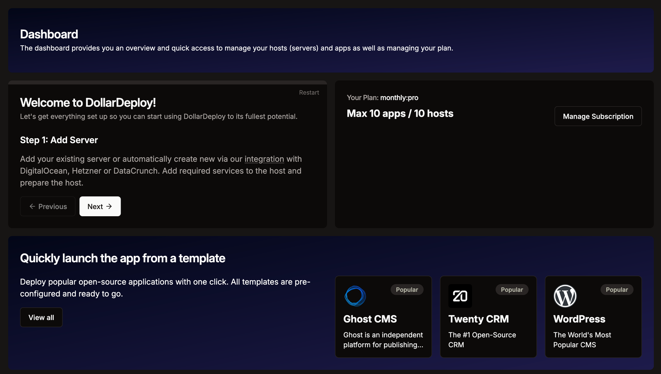Screen dimensions: 661x374
Task: Click the Ghost CMS logo icon
Action: 355,296
